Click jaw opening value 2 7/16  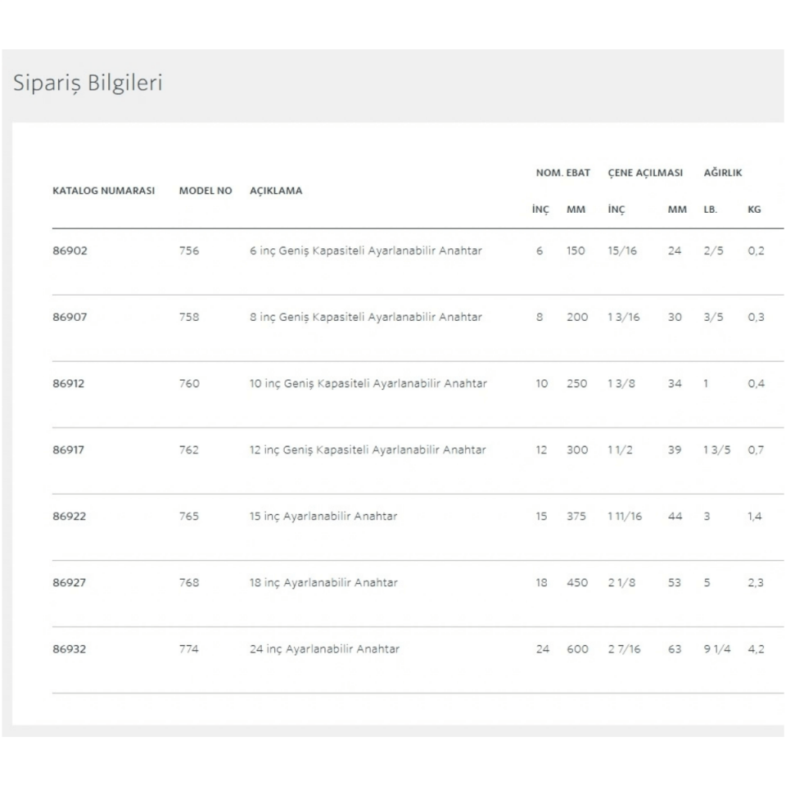(624, 648)
